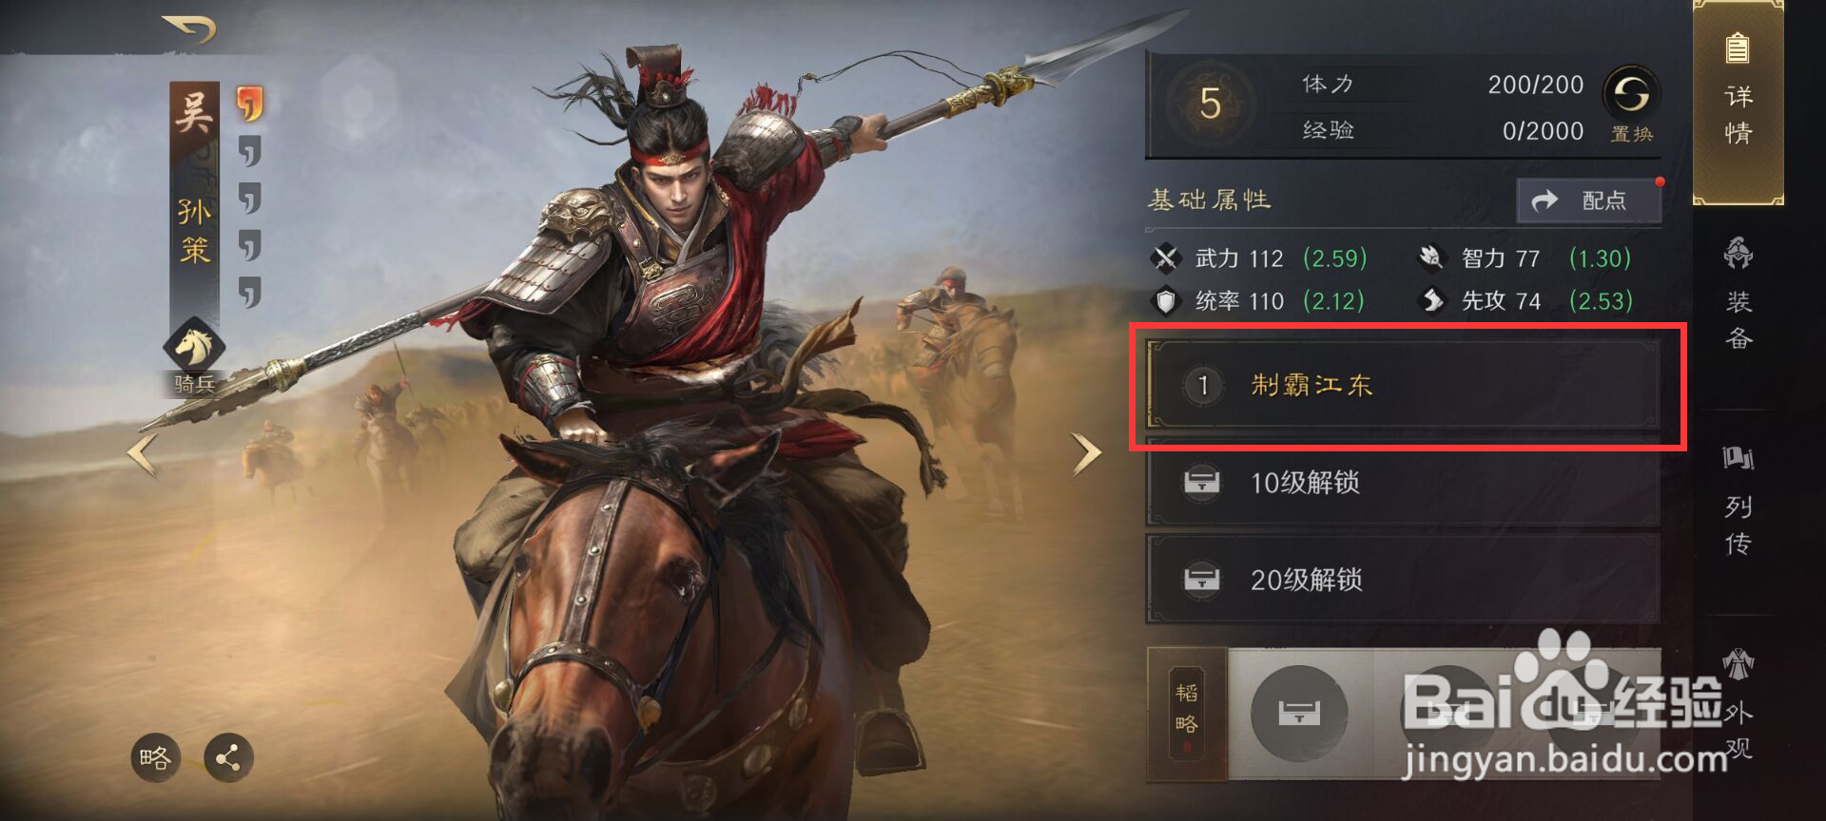This screenshot has height=821, width=1826.
Task: Switch to the 详情 details tab
Action: (1739, 101)
